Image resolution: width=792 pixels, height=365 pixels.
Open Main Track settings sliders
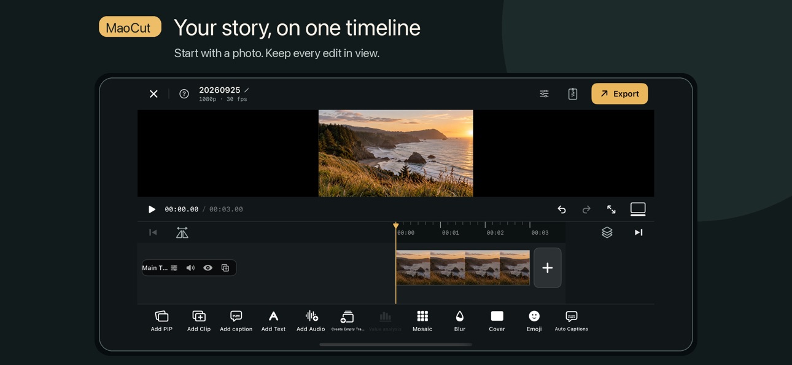point(174,268)
